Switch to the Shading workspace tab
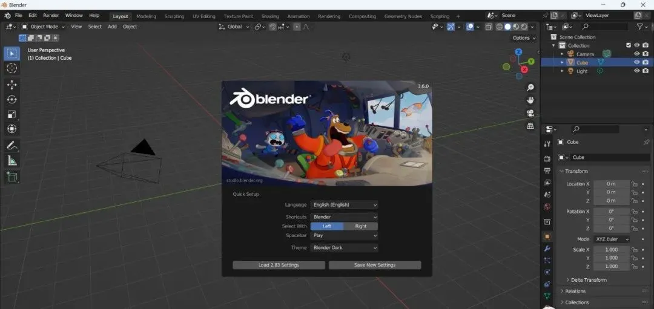The width and height of the screenshot is (654, 309). tap(270, 16)
